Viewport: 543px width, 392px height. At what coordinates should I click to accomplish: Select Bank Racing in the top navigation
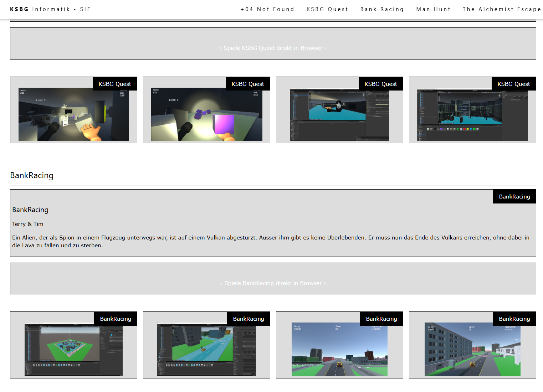[x=382, y=9]
